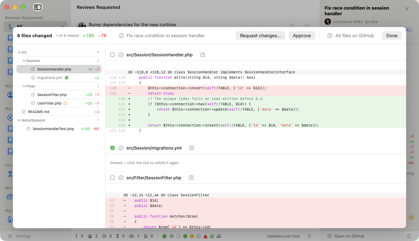Collapse the Filter folder
This screenshot has width=419, height=241.
point(24,86)
